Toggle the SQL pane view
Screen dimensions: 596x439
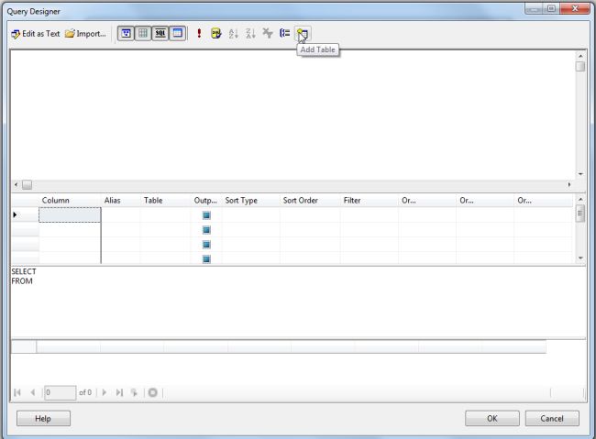click(160, 33)
